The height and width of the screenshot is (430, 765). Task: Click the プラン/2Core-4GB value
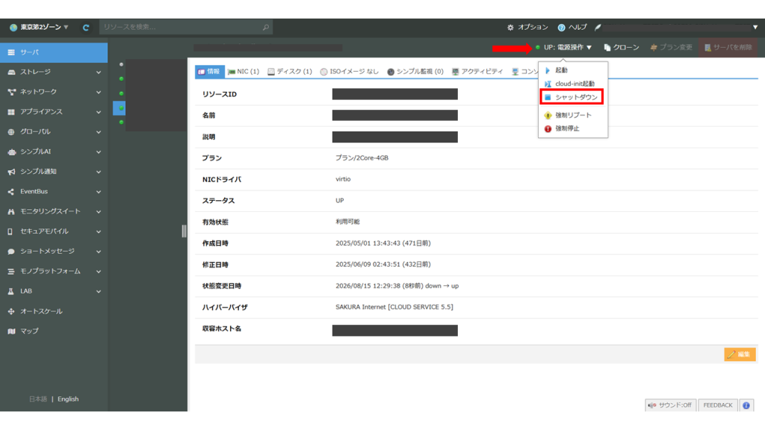(x=362, y=158)
